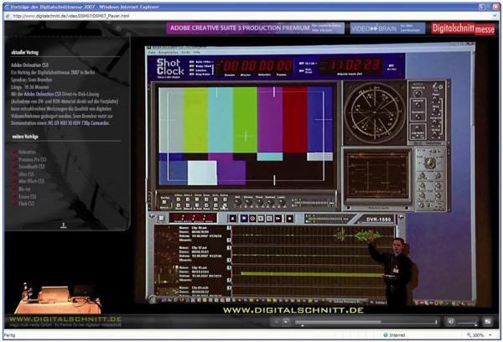Select the Blu-ray lecture entry
Image resolution: width=503 pixels, height=342 pixels.
click(x=24, y=189)
